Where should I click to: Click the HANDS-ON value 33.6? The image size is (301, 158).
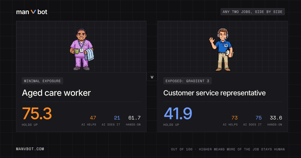click(276, 118)
